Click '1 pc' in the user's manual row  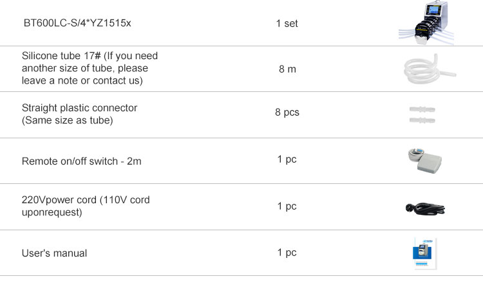click(x=287, y=253)
